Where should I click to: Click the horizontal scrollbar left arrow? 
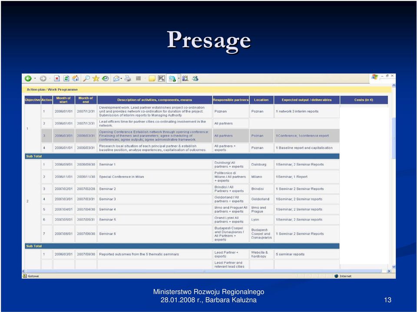point(23,271)
